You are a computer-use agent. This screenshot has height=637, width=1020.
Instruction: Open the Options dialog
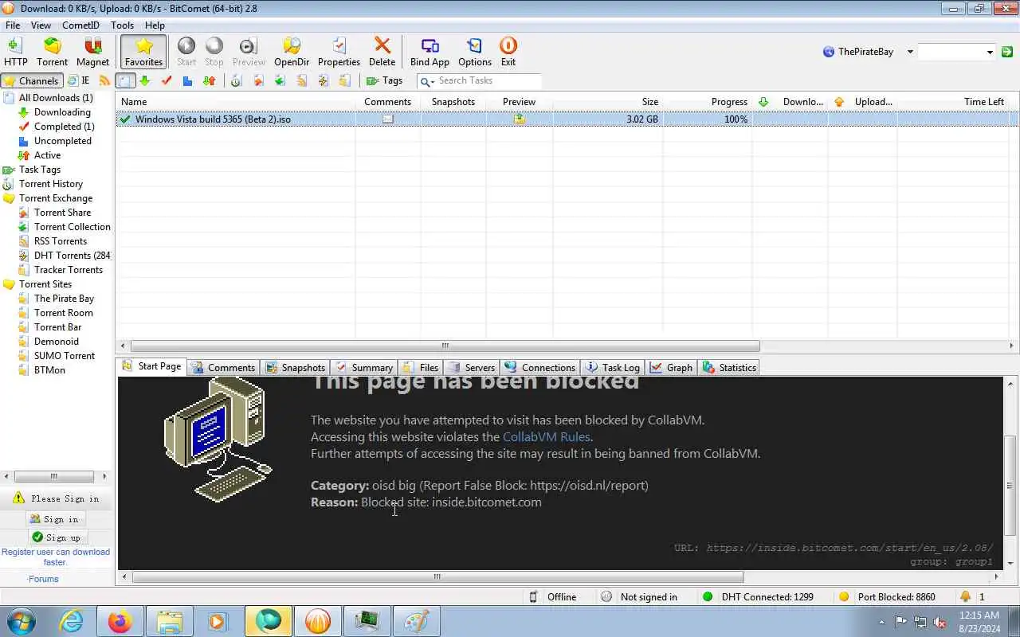(475, 52)
